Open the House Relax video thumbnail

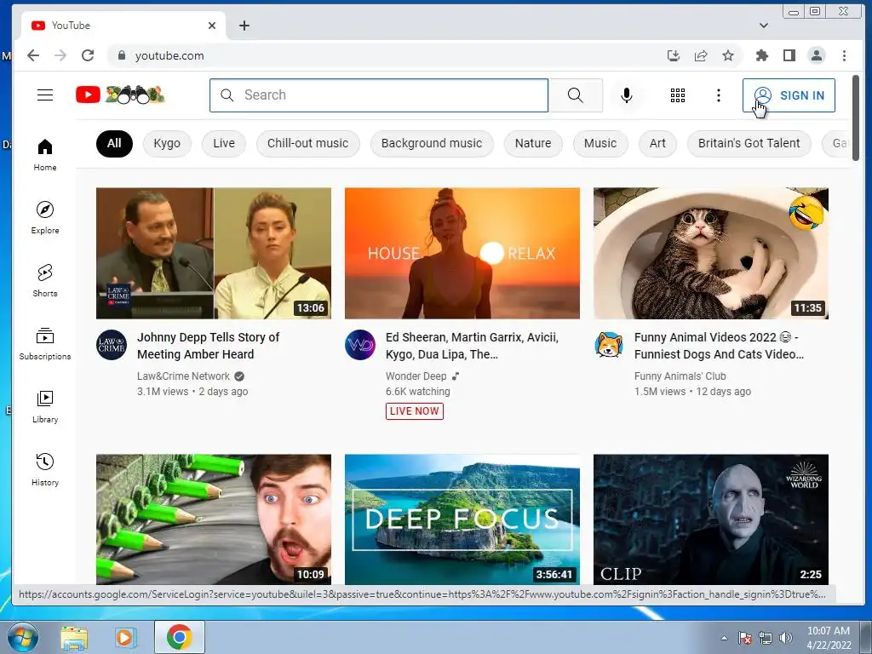click(462, 253)
